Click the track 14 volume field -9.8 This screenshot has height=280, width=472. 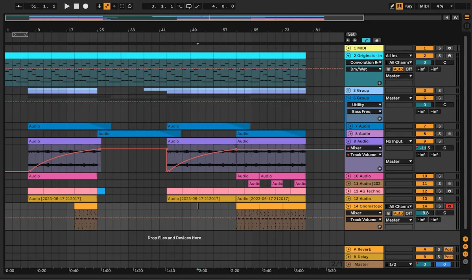424,213
